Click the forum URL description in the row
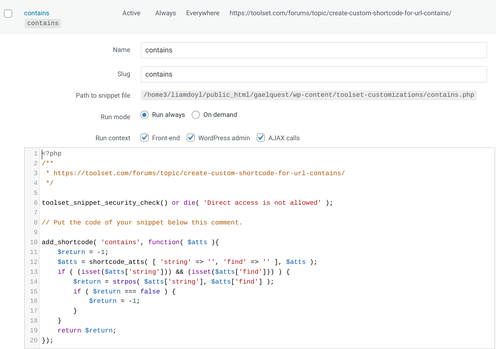This screenshot has width=496, height=349. tap(340, 13)
